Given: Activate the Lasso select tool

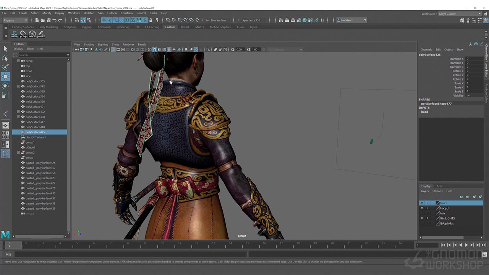Looking at the screenshot, I should tap(5, 58).
